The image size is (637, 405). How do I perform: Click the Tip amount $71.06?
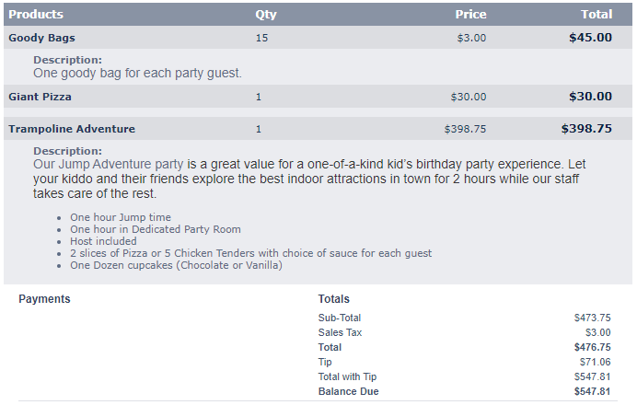595,362
